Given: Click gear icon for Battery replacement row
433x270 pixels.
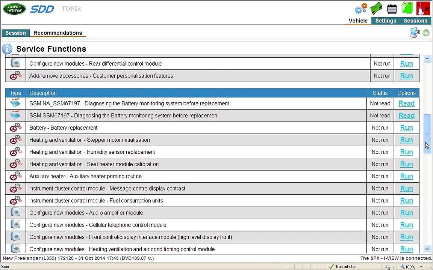Looking at the screenshot, I should pos(16,127).
